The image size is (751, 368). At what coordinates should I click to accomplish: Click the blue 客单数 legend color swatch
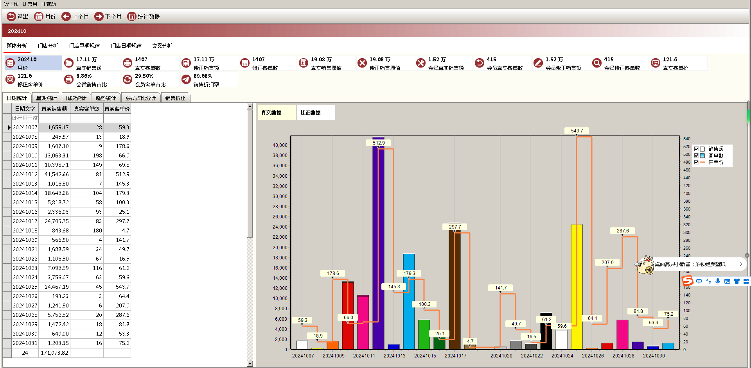pos(702,155)
